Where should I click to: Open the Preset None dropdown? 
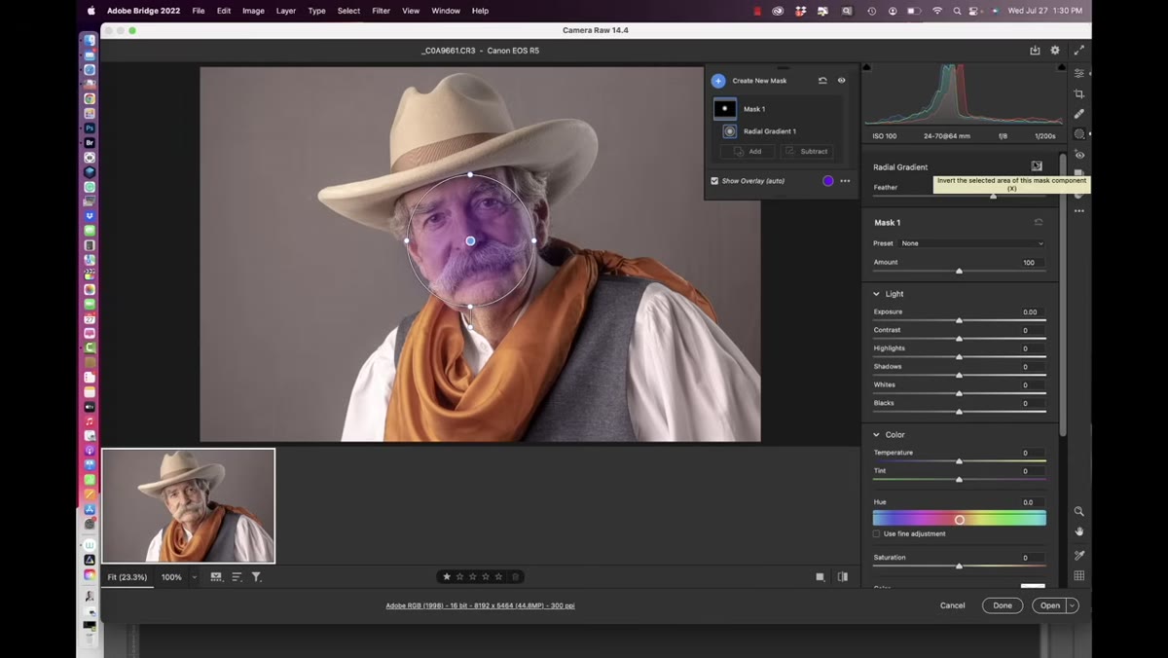click(x=972, y=243)
